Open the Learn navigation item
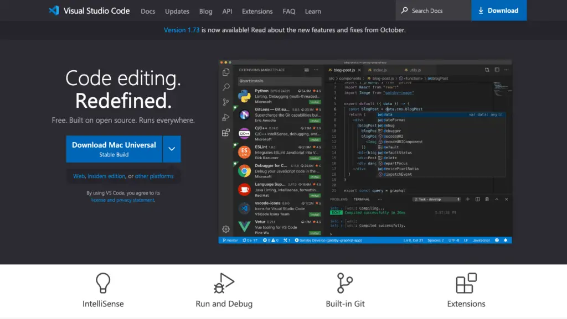The height and width of the screenshot is (319, 567). [x=313, y=11]
